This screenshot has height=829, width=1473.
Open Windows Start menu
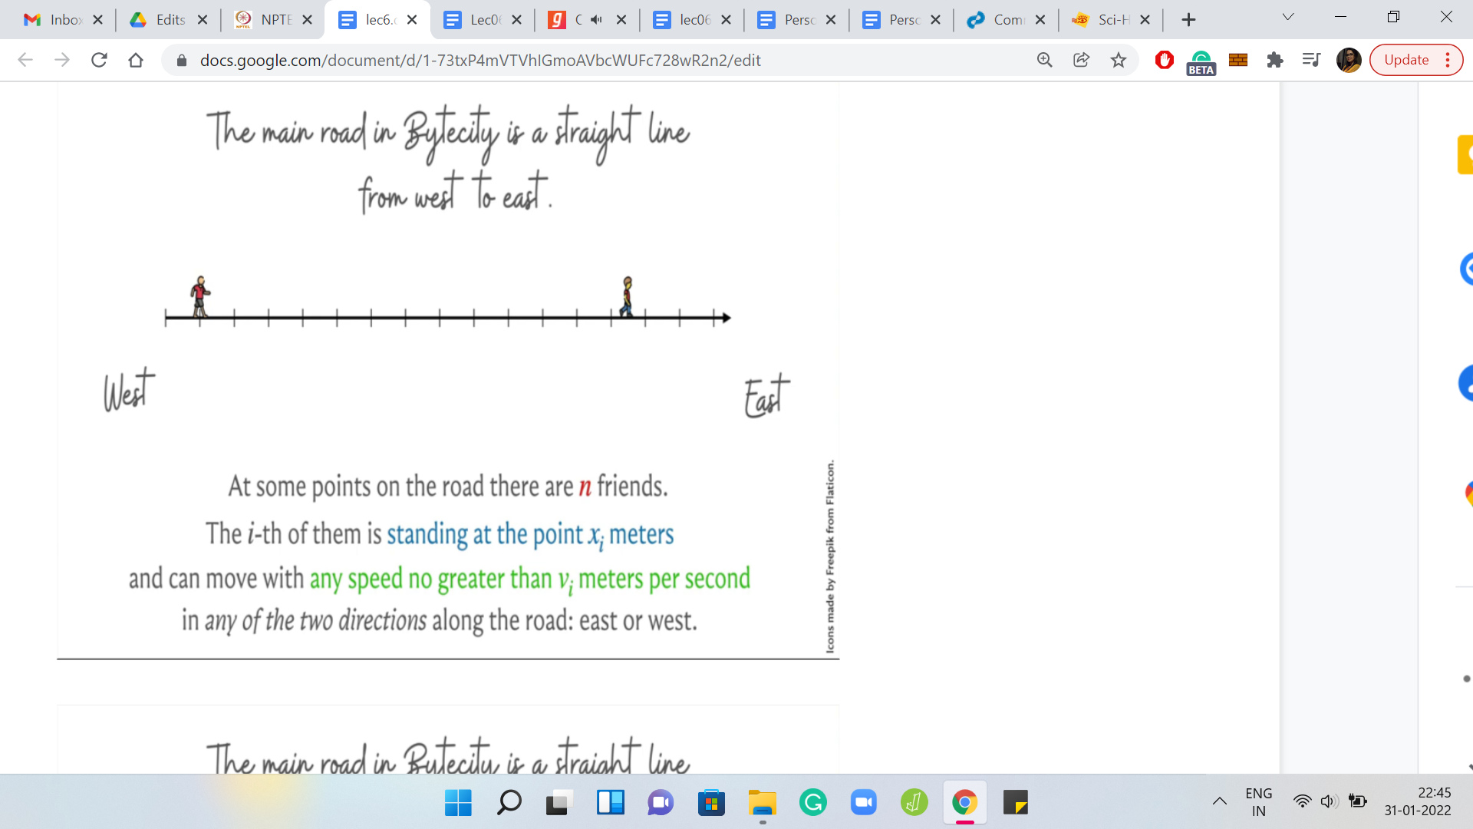[x=458, y=803]
